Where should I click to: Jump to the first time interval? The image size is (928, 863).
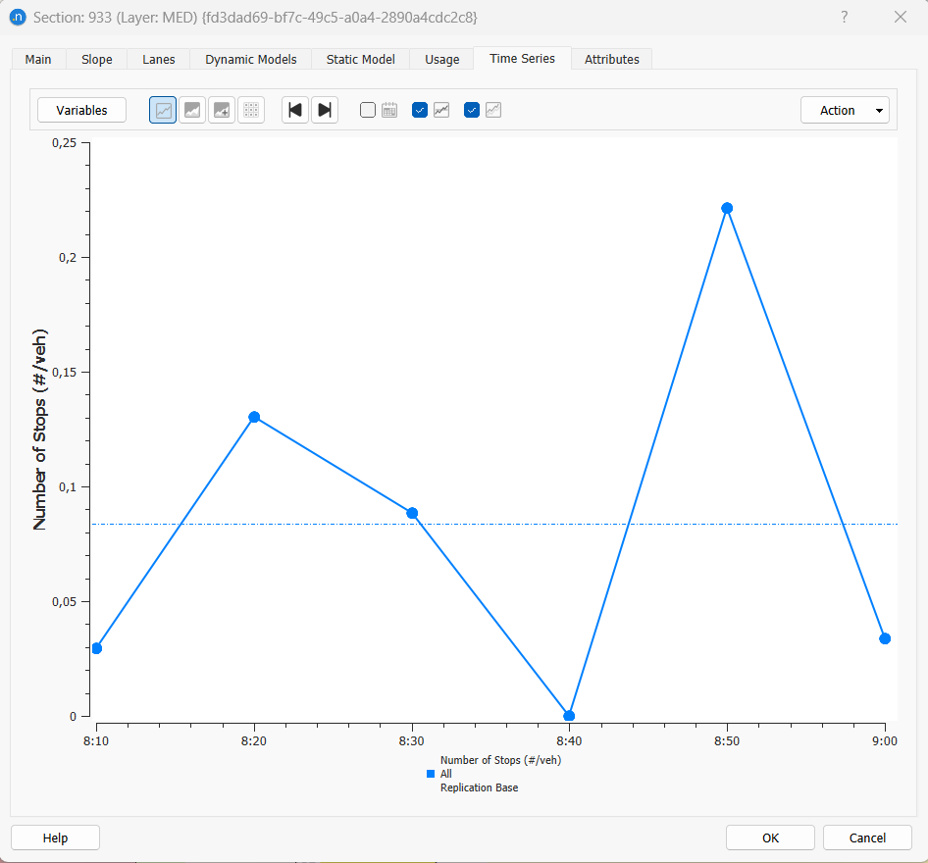pyautogui.click(x=295, y=110)
